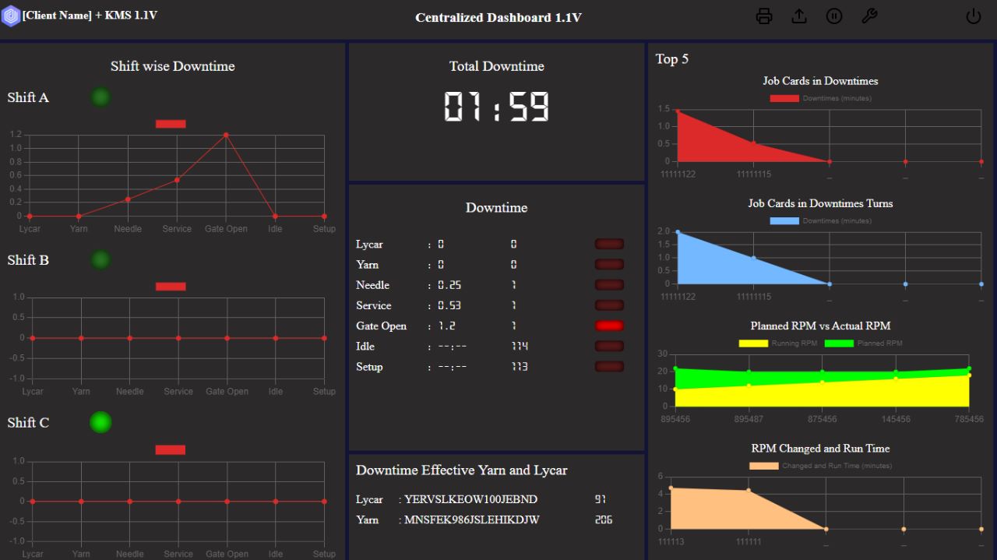Click Job Cards in Downtimes Turns title
This screenshot has height=560, width=997.
click(x=820, y=203)
